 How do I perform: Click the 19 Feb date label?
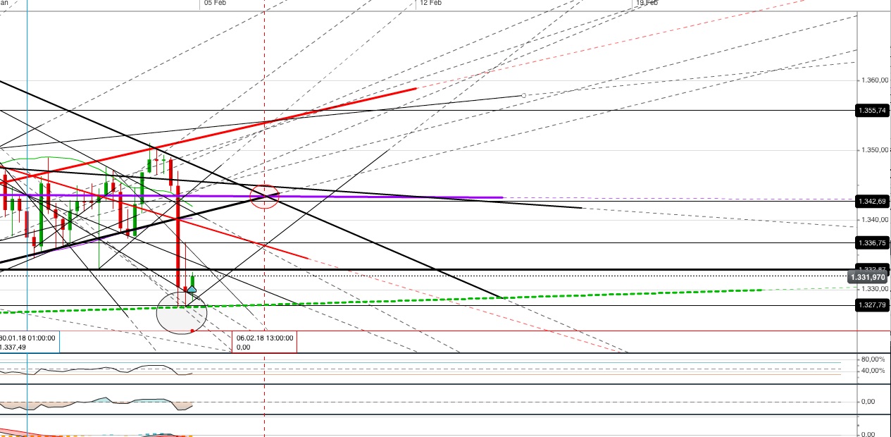click(647, 3)
